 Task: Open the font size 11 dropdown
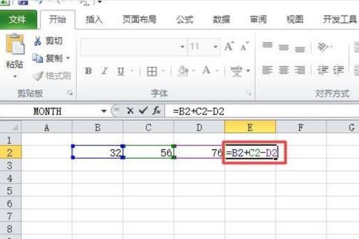215,47
